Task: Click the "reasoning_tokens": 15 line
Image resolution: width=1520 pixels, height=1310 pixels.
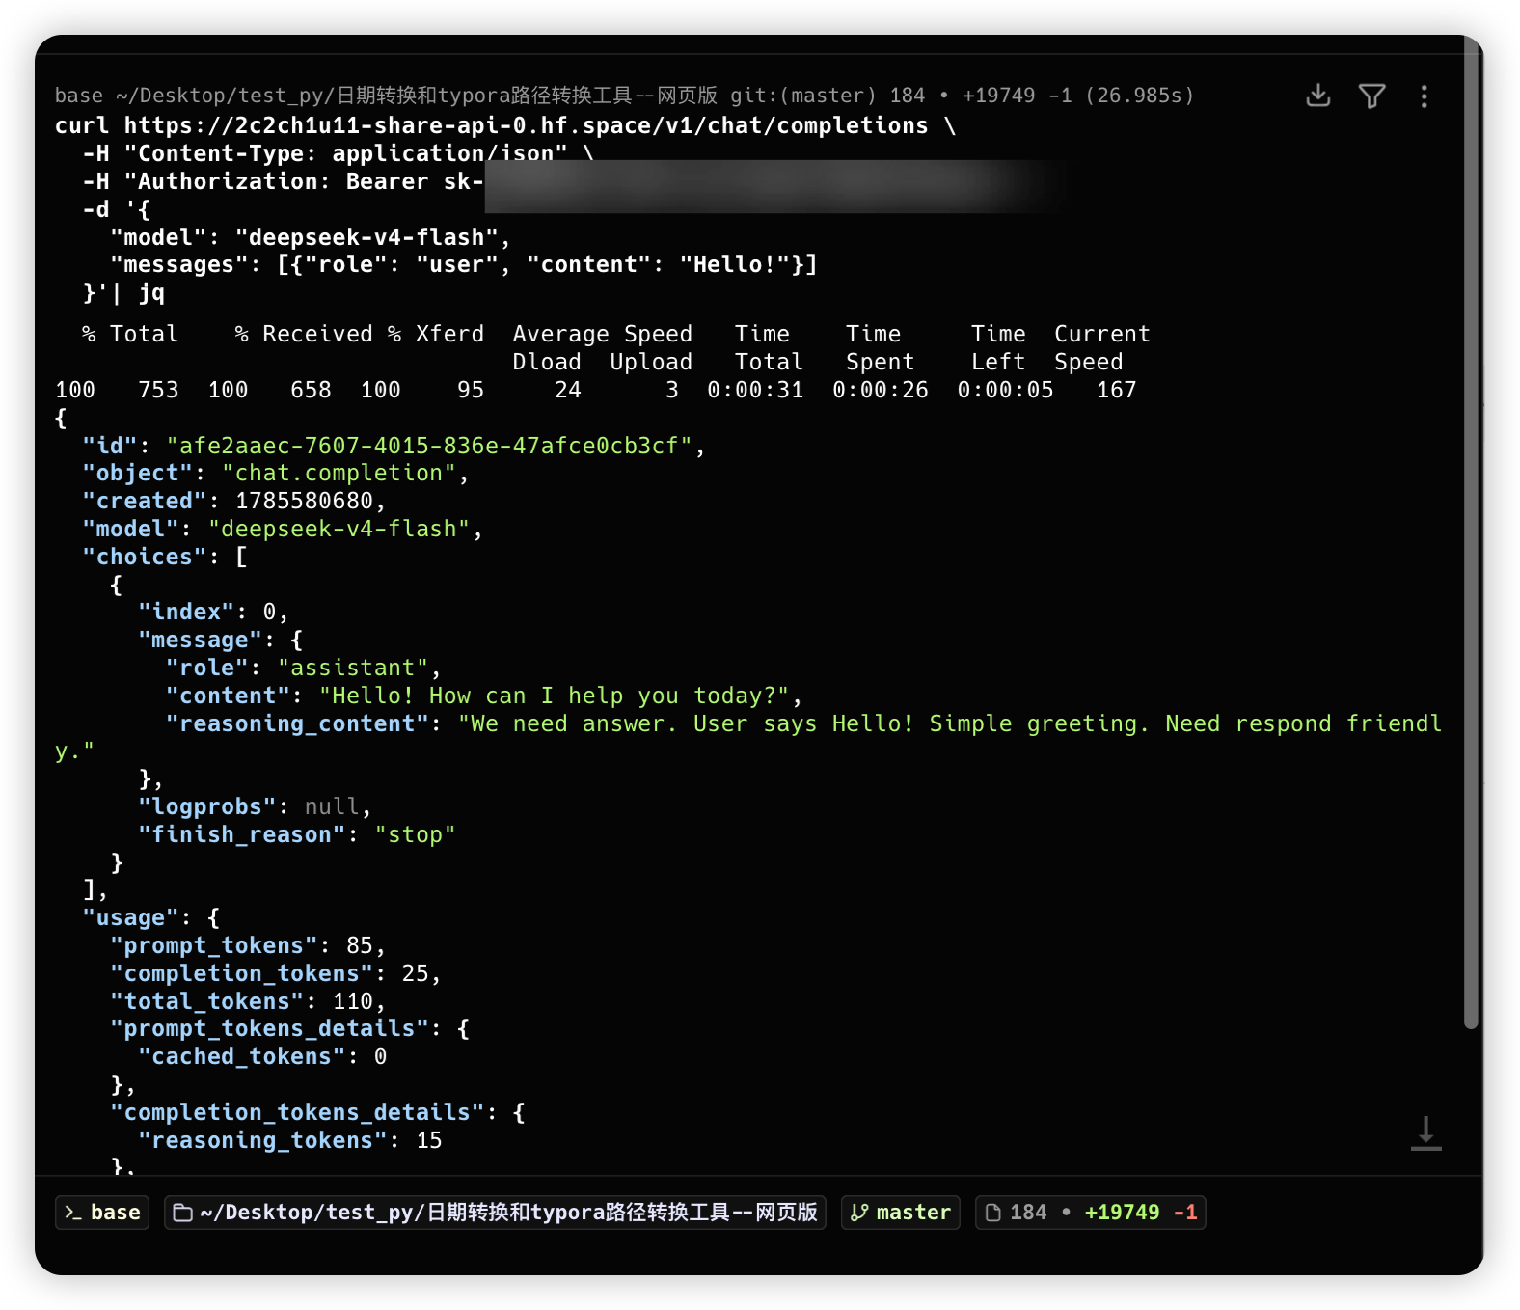Action: tap(289, 1140)
